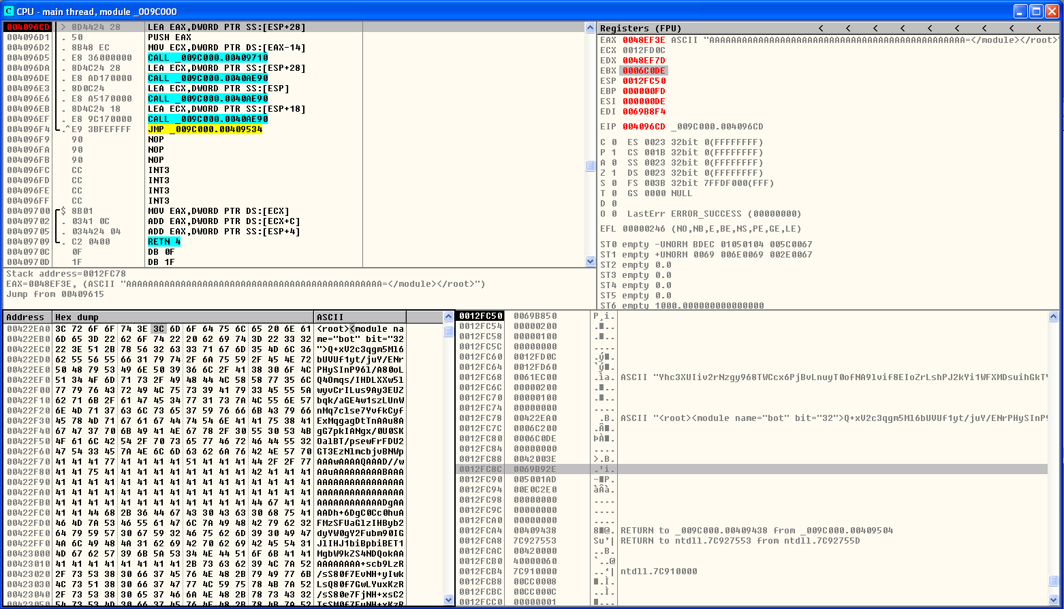The image size is (1064, 609).
Task: Switch register view via Registers (FPU) header
Action: [x=640, y=28]
